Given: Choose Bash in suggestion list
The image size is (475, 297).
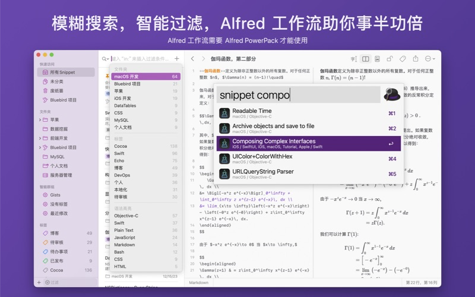Looking at the screenshot, I should coord(145,252).
